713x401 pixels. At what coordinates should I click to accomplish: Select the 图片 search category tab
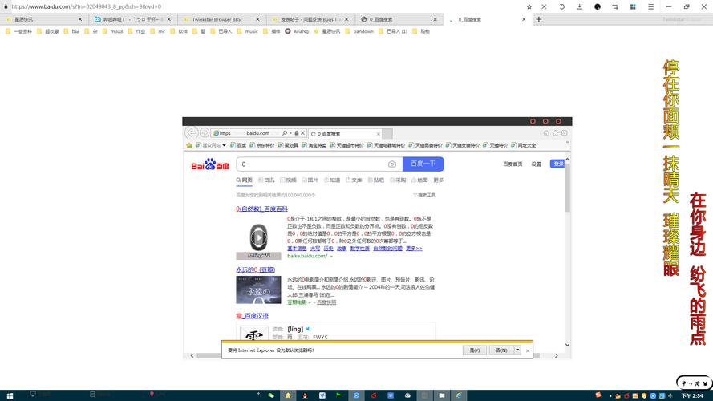point(312,180)
